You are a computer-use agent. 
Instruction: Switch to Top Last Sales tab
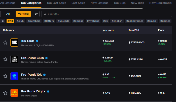click(56, 3)
